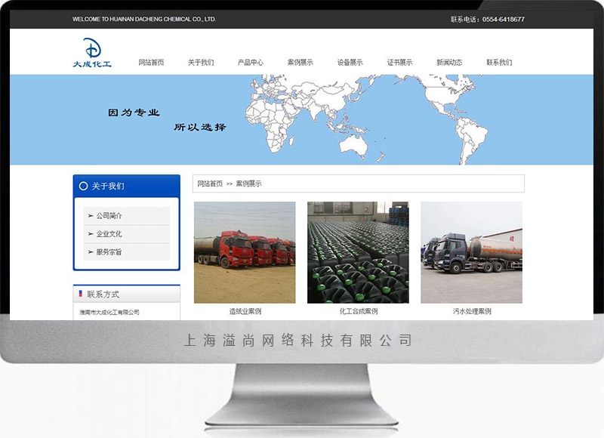Click 网站首页 link in the breadcrumb
604x438 pixels.
tap(210, 184)
